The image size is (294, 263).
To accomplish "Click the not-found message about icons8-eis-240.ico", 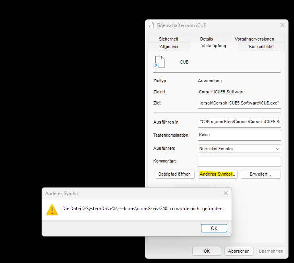I will point(143,209).
